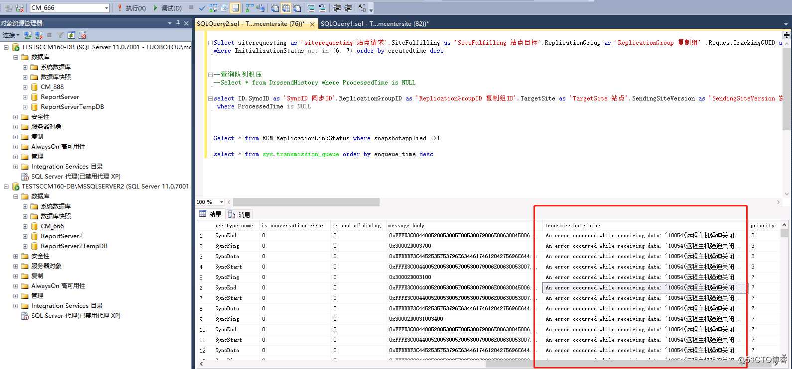Click the Connect toolbar icon left of Change Connection
The height and width of the screenshot is (369, 792).
[8, 8]
